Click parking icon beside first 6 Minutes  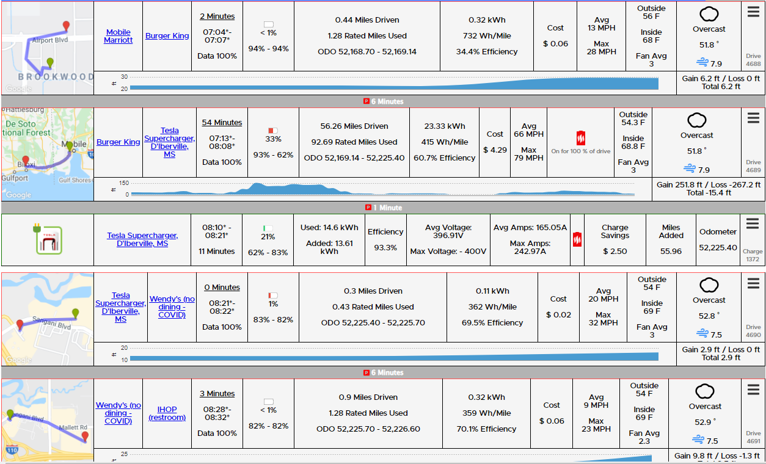(367, 101)
